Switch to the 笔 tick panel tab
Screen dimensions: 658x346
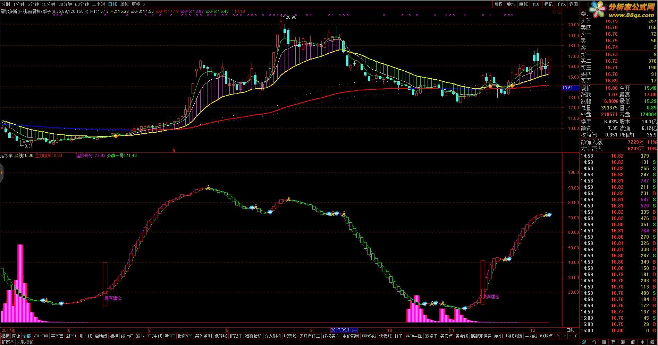584,342
